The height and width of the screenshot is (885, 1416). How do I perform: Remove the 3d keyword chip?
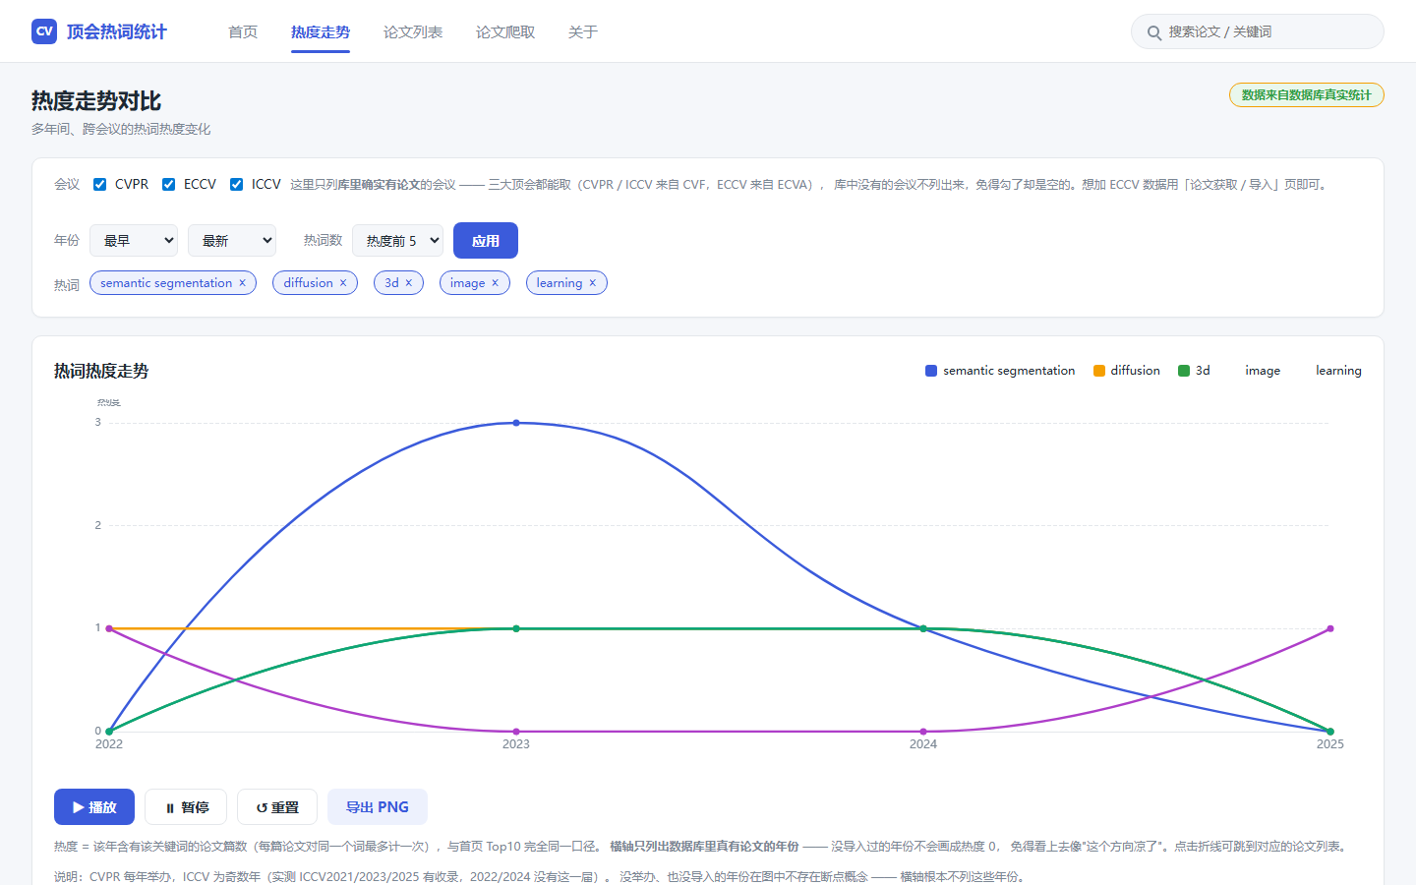coord(409,283)
